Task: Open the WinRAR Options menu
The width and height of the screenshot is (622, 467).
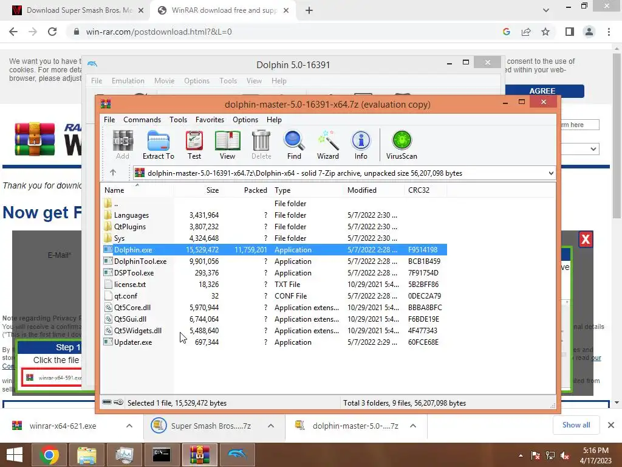Action: pyautogui.click(x=245, y=120)
